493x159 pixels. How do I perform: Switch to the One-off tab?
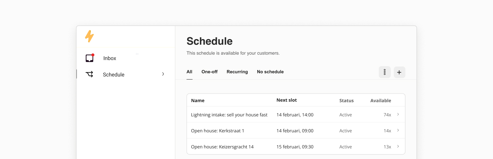click(x=209, y=72)
